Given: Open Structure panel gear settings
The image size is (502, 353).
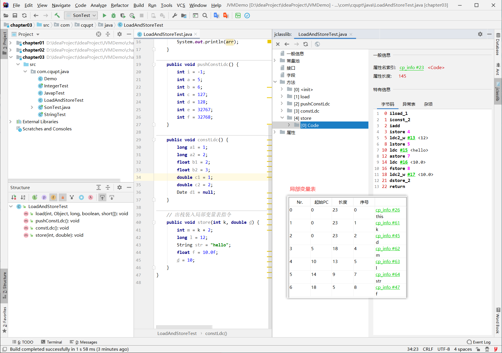Looking at the screenshot, I should coord(120,187).
